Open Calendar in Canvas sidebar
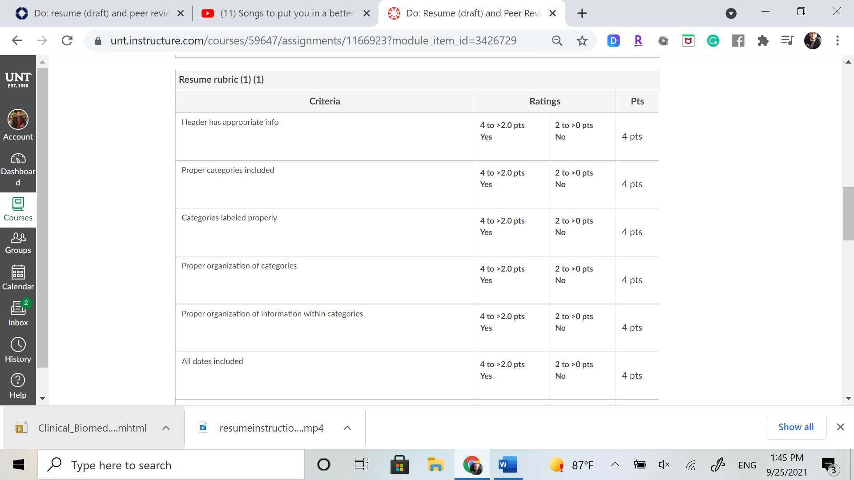The height and width of the screenshot is (480, 854). tap(18, 278)
